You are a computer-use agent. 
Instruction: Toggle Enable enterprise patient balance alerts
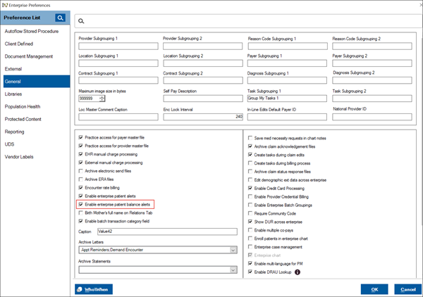tap(80, 204)
